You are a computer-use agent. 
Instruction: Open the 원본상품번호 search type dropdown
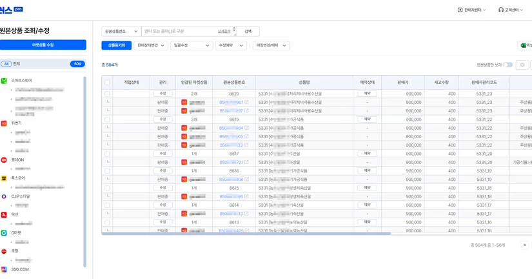[121, 31]
